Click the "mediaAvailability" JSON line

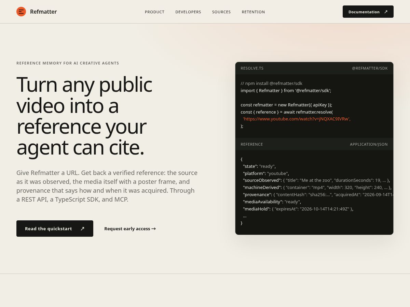coord(272,202)
